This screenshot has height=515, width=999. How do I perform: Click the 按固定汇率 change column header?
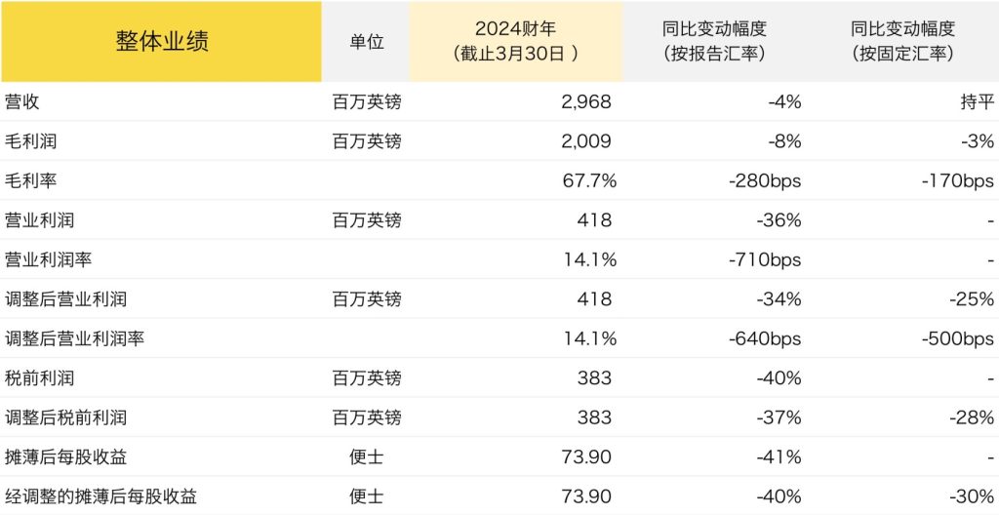pyautogui.click(x=902, y=42)
